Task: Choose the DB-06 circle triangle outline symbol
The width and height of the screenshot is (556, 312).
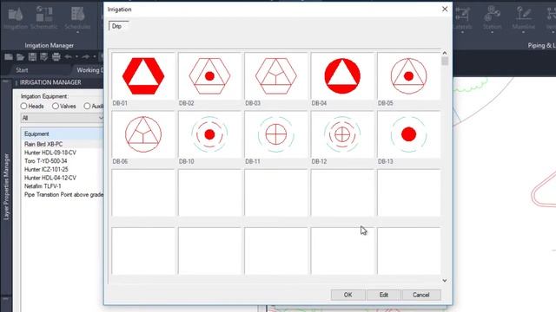Action: click(x=143, y=134)
